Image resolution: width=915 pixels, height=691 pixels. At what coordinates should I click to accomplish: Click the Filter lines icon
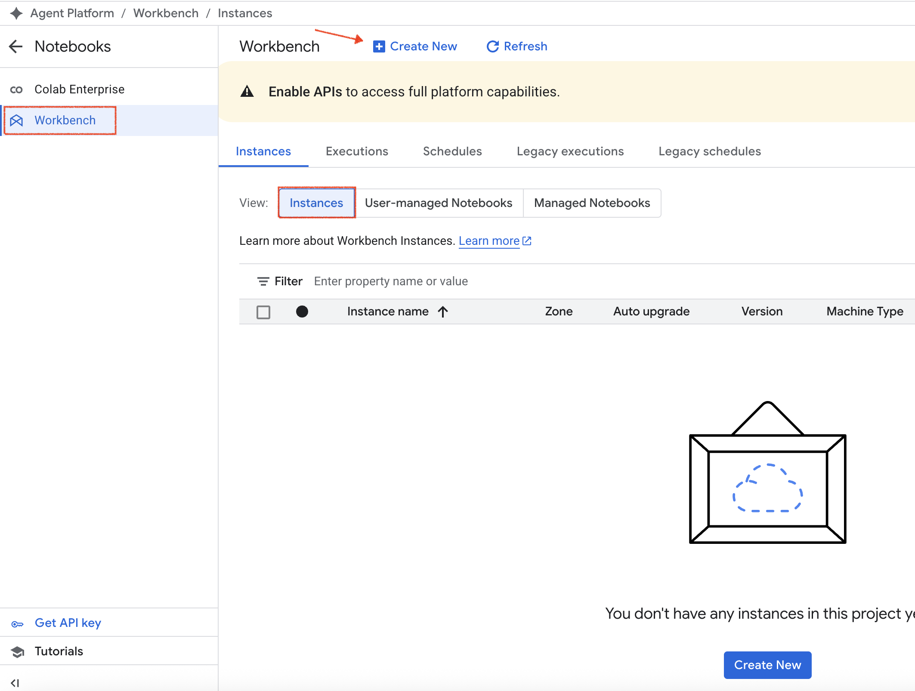coord(263,281)
